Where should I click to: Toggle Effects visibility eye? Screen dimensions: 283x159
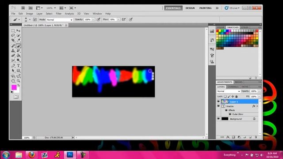[226, 110]
